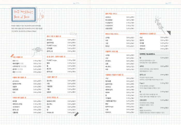Open the 'Page U' guesthouse entry

(142, 83)
